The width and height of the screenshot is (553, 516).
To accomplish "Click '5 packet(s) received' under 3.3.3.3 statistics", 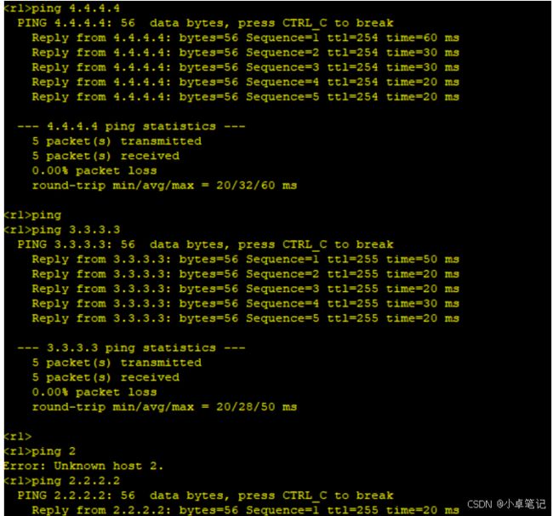I will [x=105, y=378].
